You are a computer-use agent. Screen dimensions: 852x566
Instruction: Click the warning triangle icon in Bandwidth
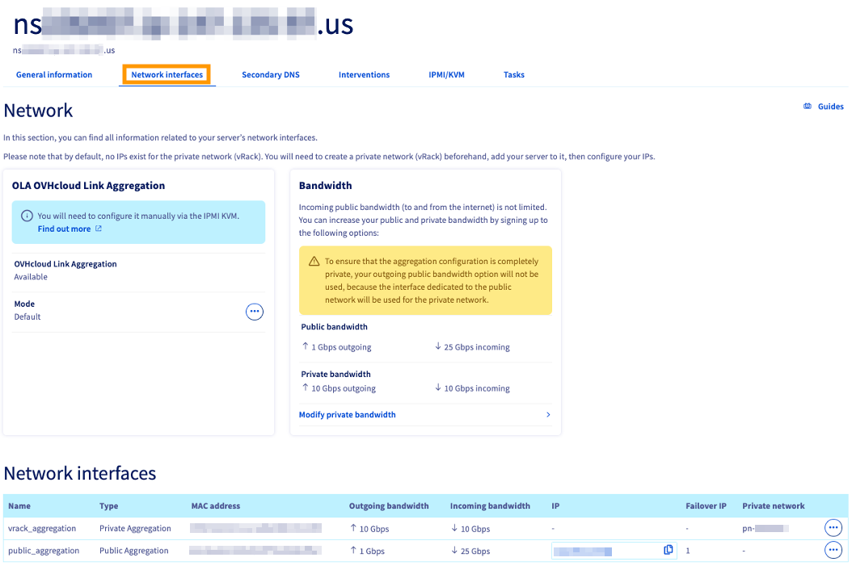pyautogui.click(x=314, y=262)
